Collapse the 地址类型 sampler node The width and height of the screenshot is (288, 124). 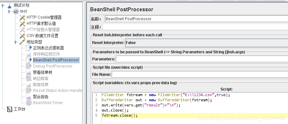16,42
